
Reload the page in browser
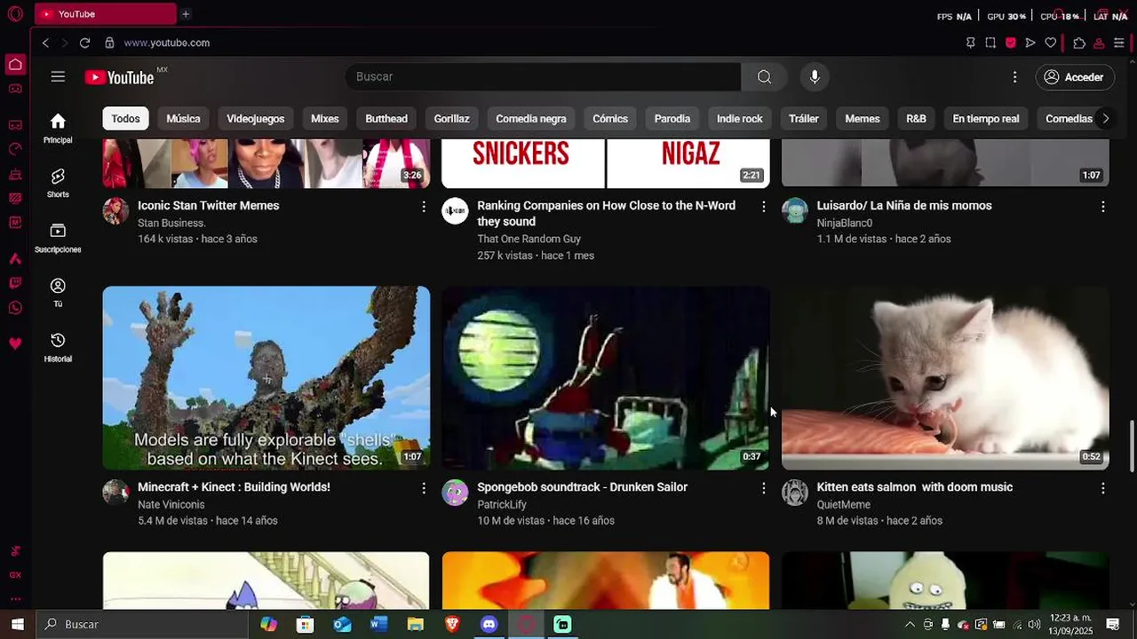tap(84, 43)
